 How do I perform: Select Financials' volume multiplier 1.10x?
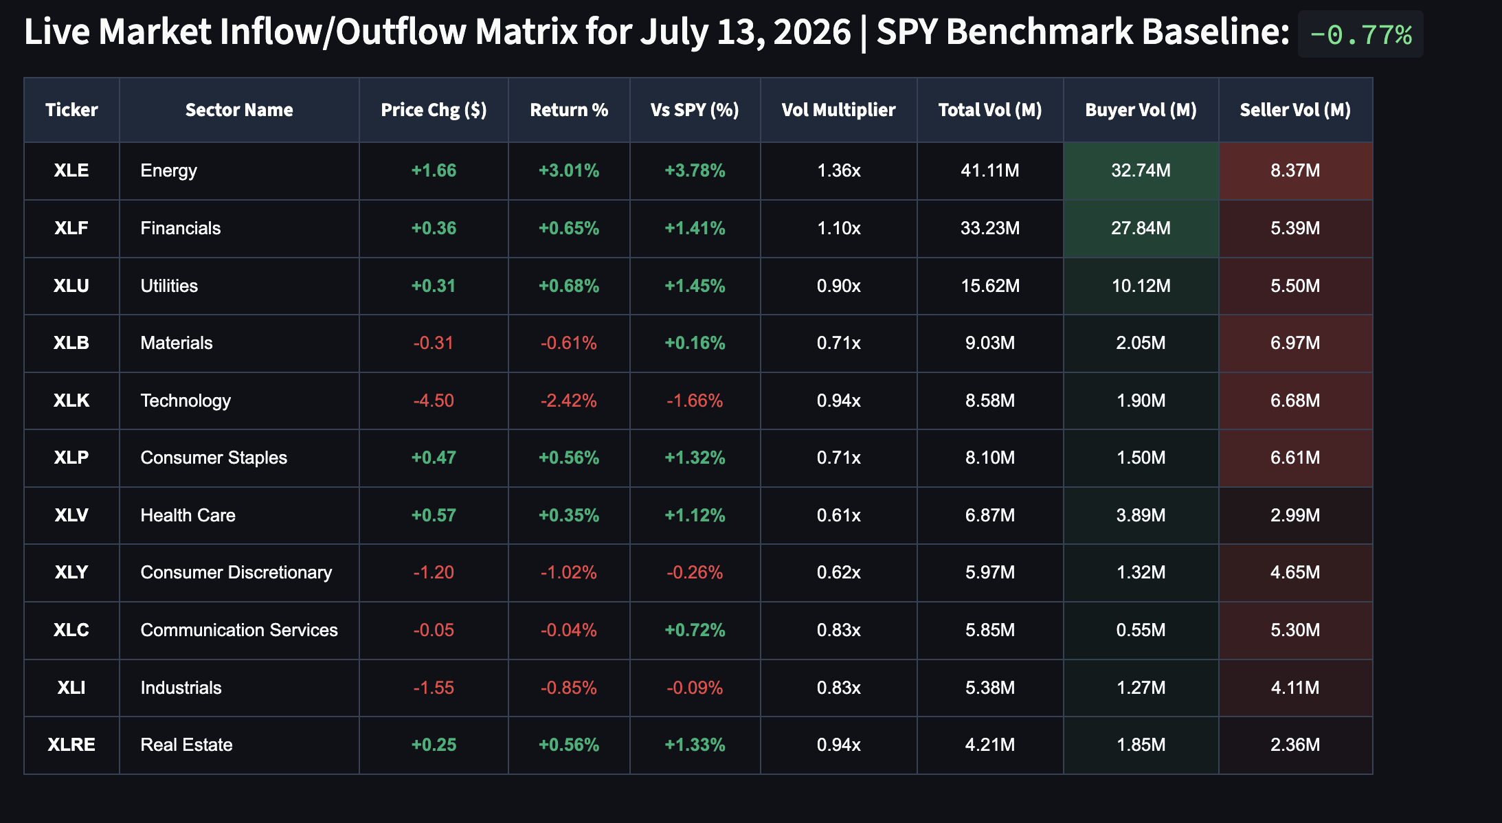839,228
